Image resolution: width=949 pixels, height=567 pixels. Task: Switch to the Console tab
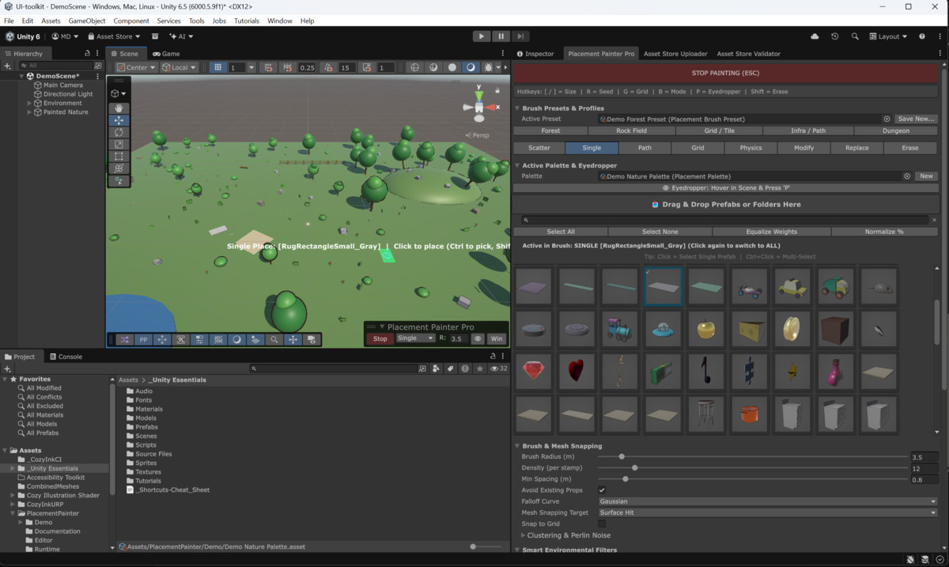pyautogui.click(x=66, y=357)
